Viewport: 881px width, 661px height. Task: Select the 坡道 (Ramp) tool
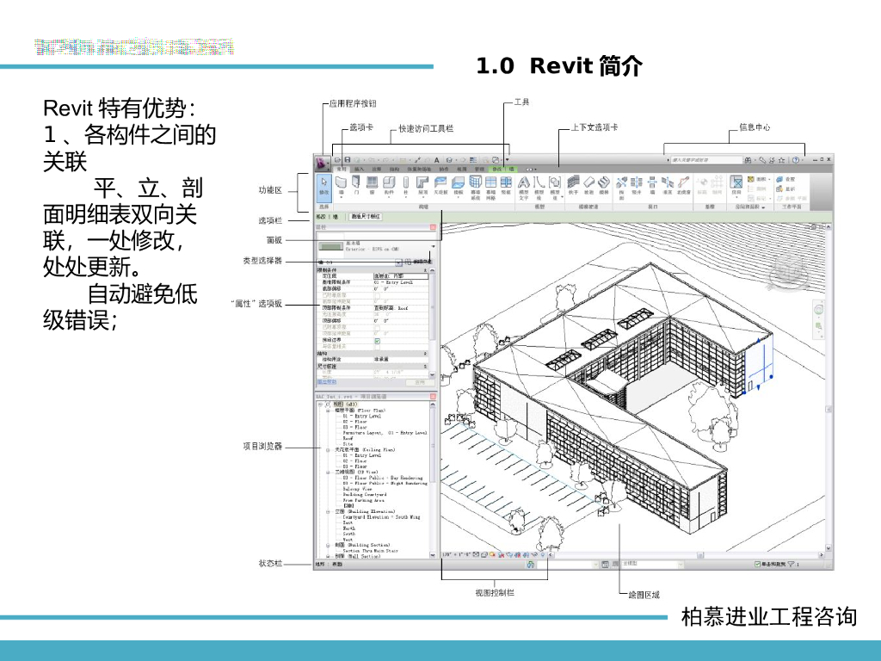[588, 186]
